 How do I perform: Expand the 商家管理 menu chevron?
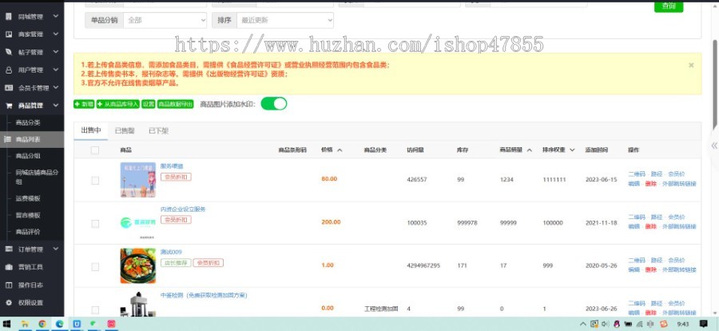(55, 34)
